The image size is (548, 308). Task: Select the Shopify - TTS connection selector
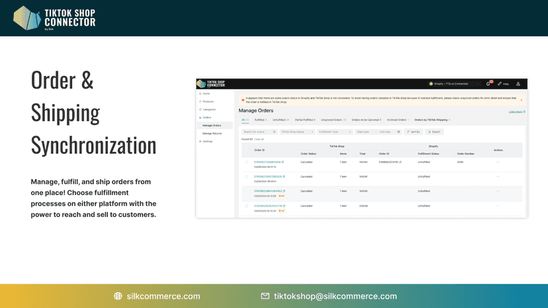[x=453, y=84]
